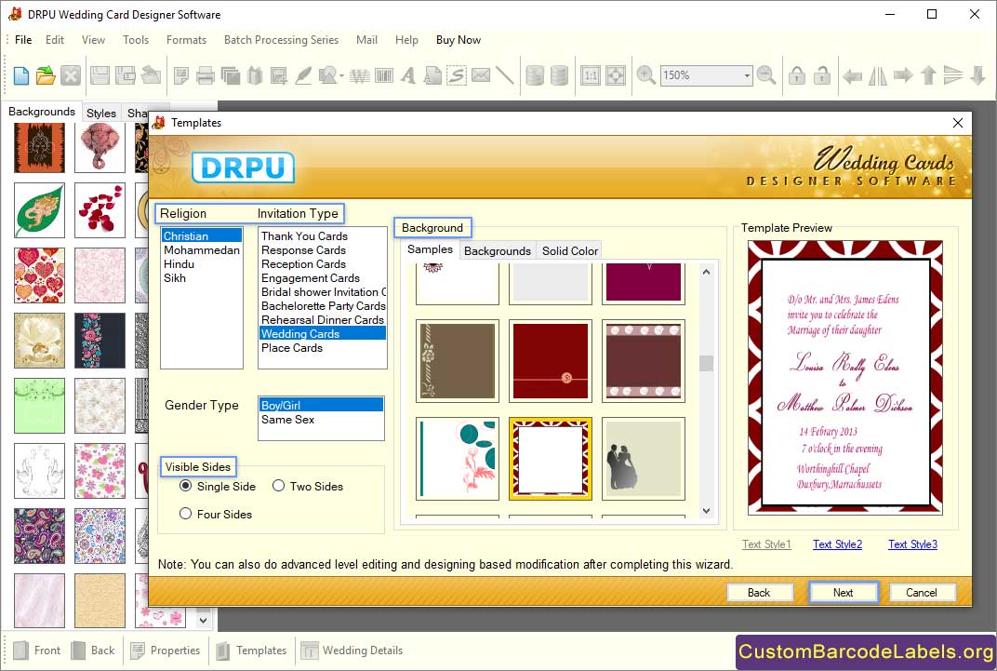Open the File menu
Image resolution: width=997 pixels, height=671 pixels.
[23, 39]
